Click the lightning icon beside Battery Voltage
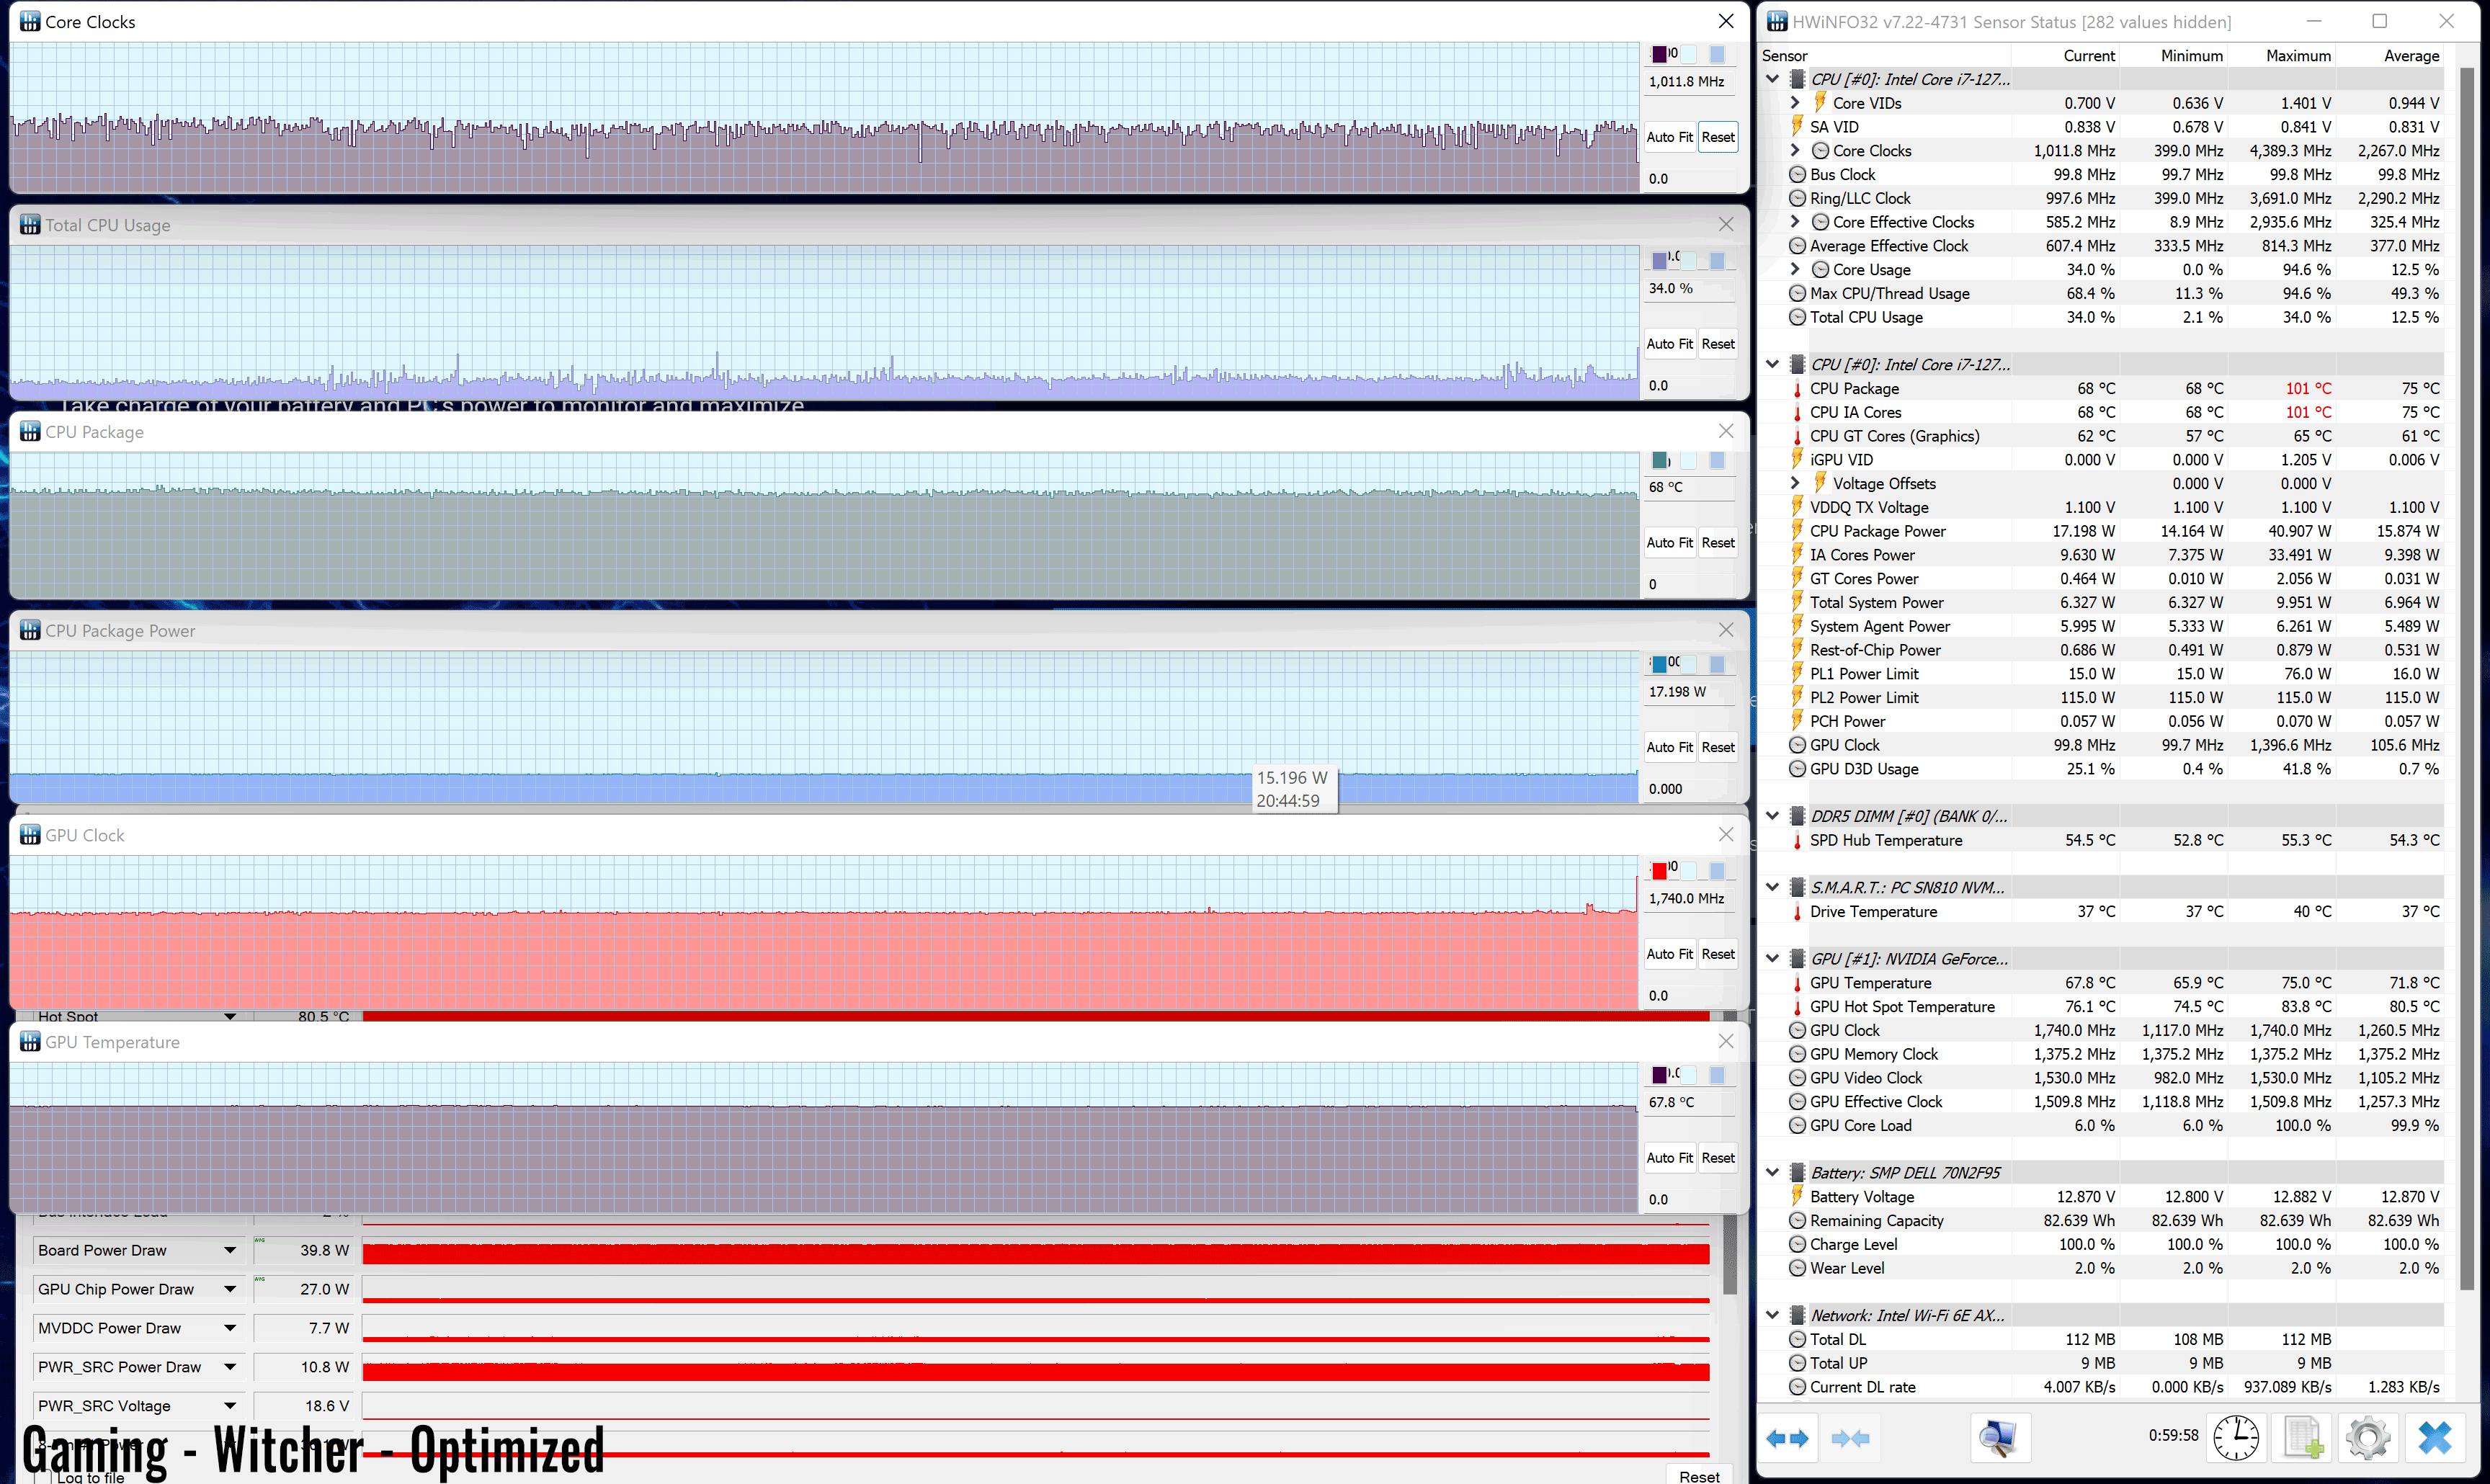This screenshot has width=2490, height=1484. click(x=1797, y=1196)
